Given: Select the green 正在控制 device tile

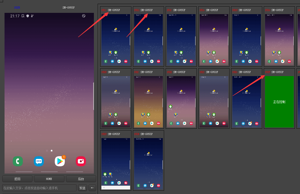Looking at the screenshot, I should click(x=279, y=102).
